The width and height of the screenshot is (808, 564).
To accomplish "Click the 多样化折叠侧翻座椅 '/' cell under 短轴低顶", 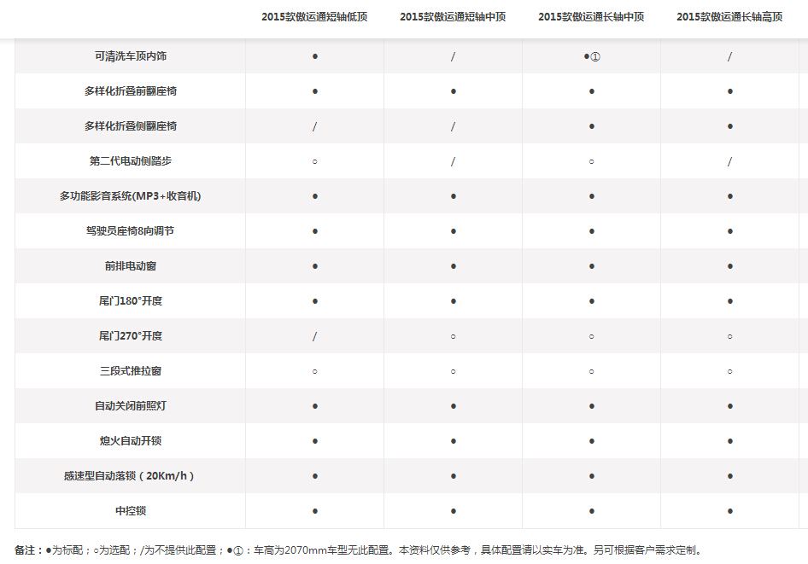I will tap(315, 126).
